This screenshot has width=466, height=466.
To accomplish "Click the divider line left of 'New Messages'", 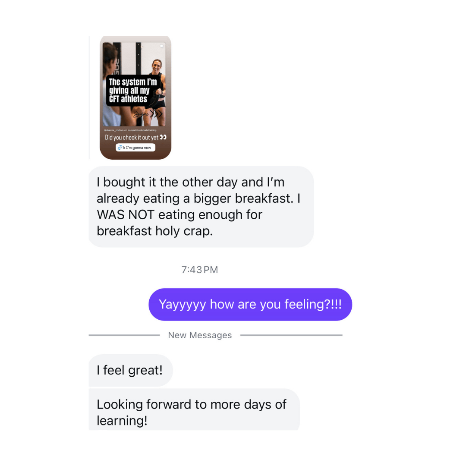I will (x=124, y=335).
